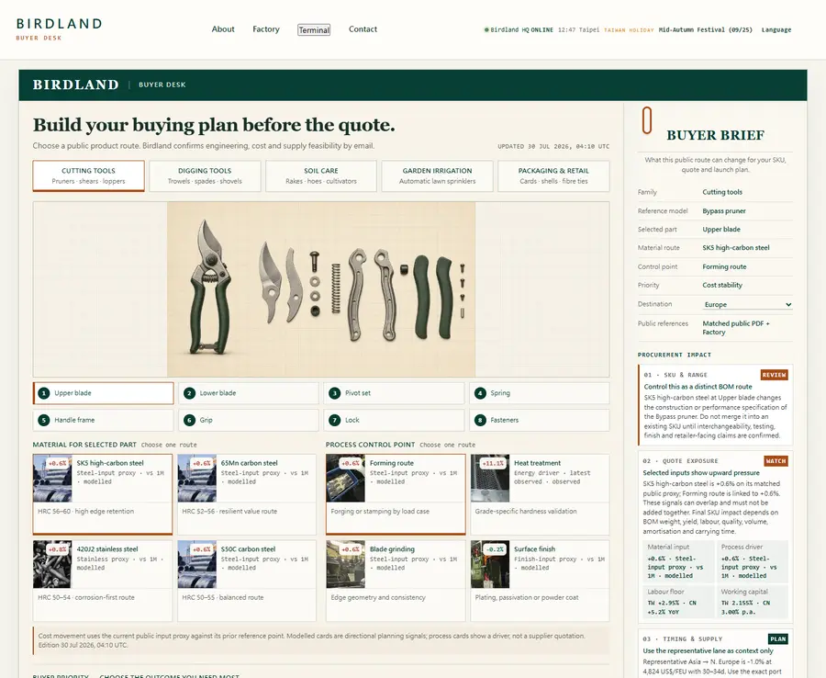Switch to the Garden Irrigation tab
This screenshot has width=826, height=678.
click(x=437, y=175)
